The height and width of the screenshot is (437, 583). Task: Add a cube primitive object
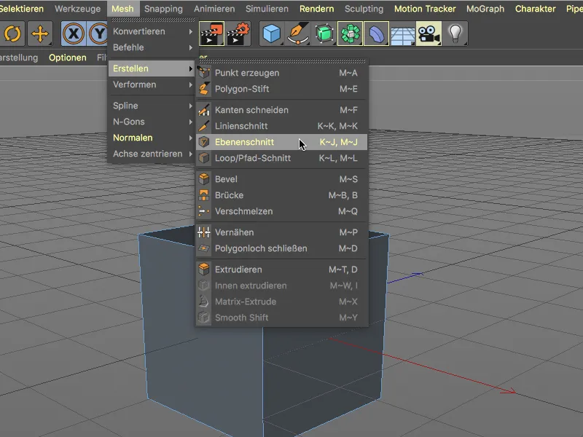click(271, 34)
